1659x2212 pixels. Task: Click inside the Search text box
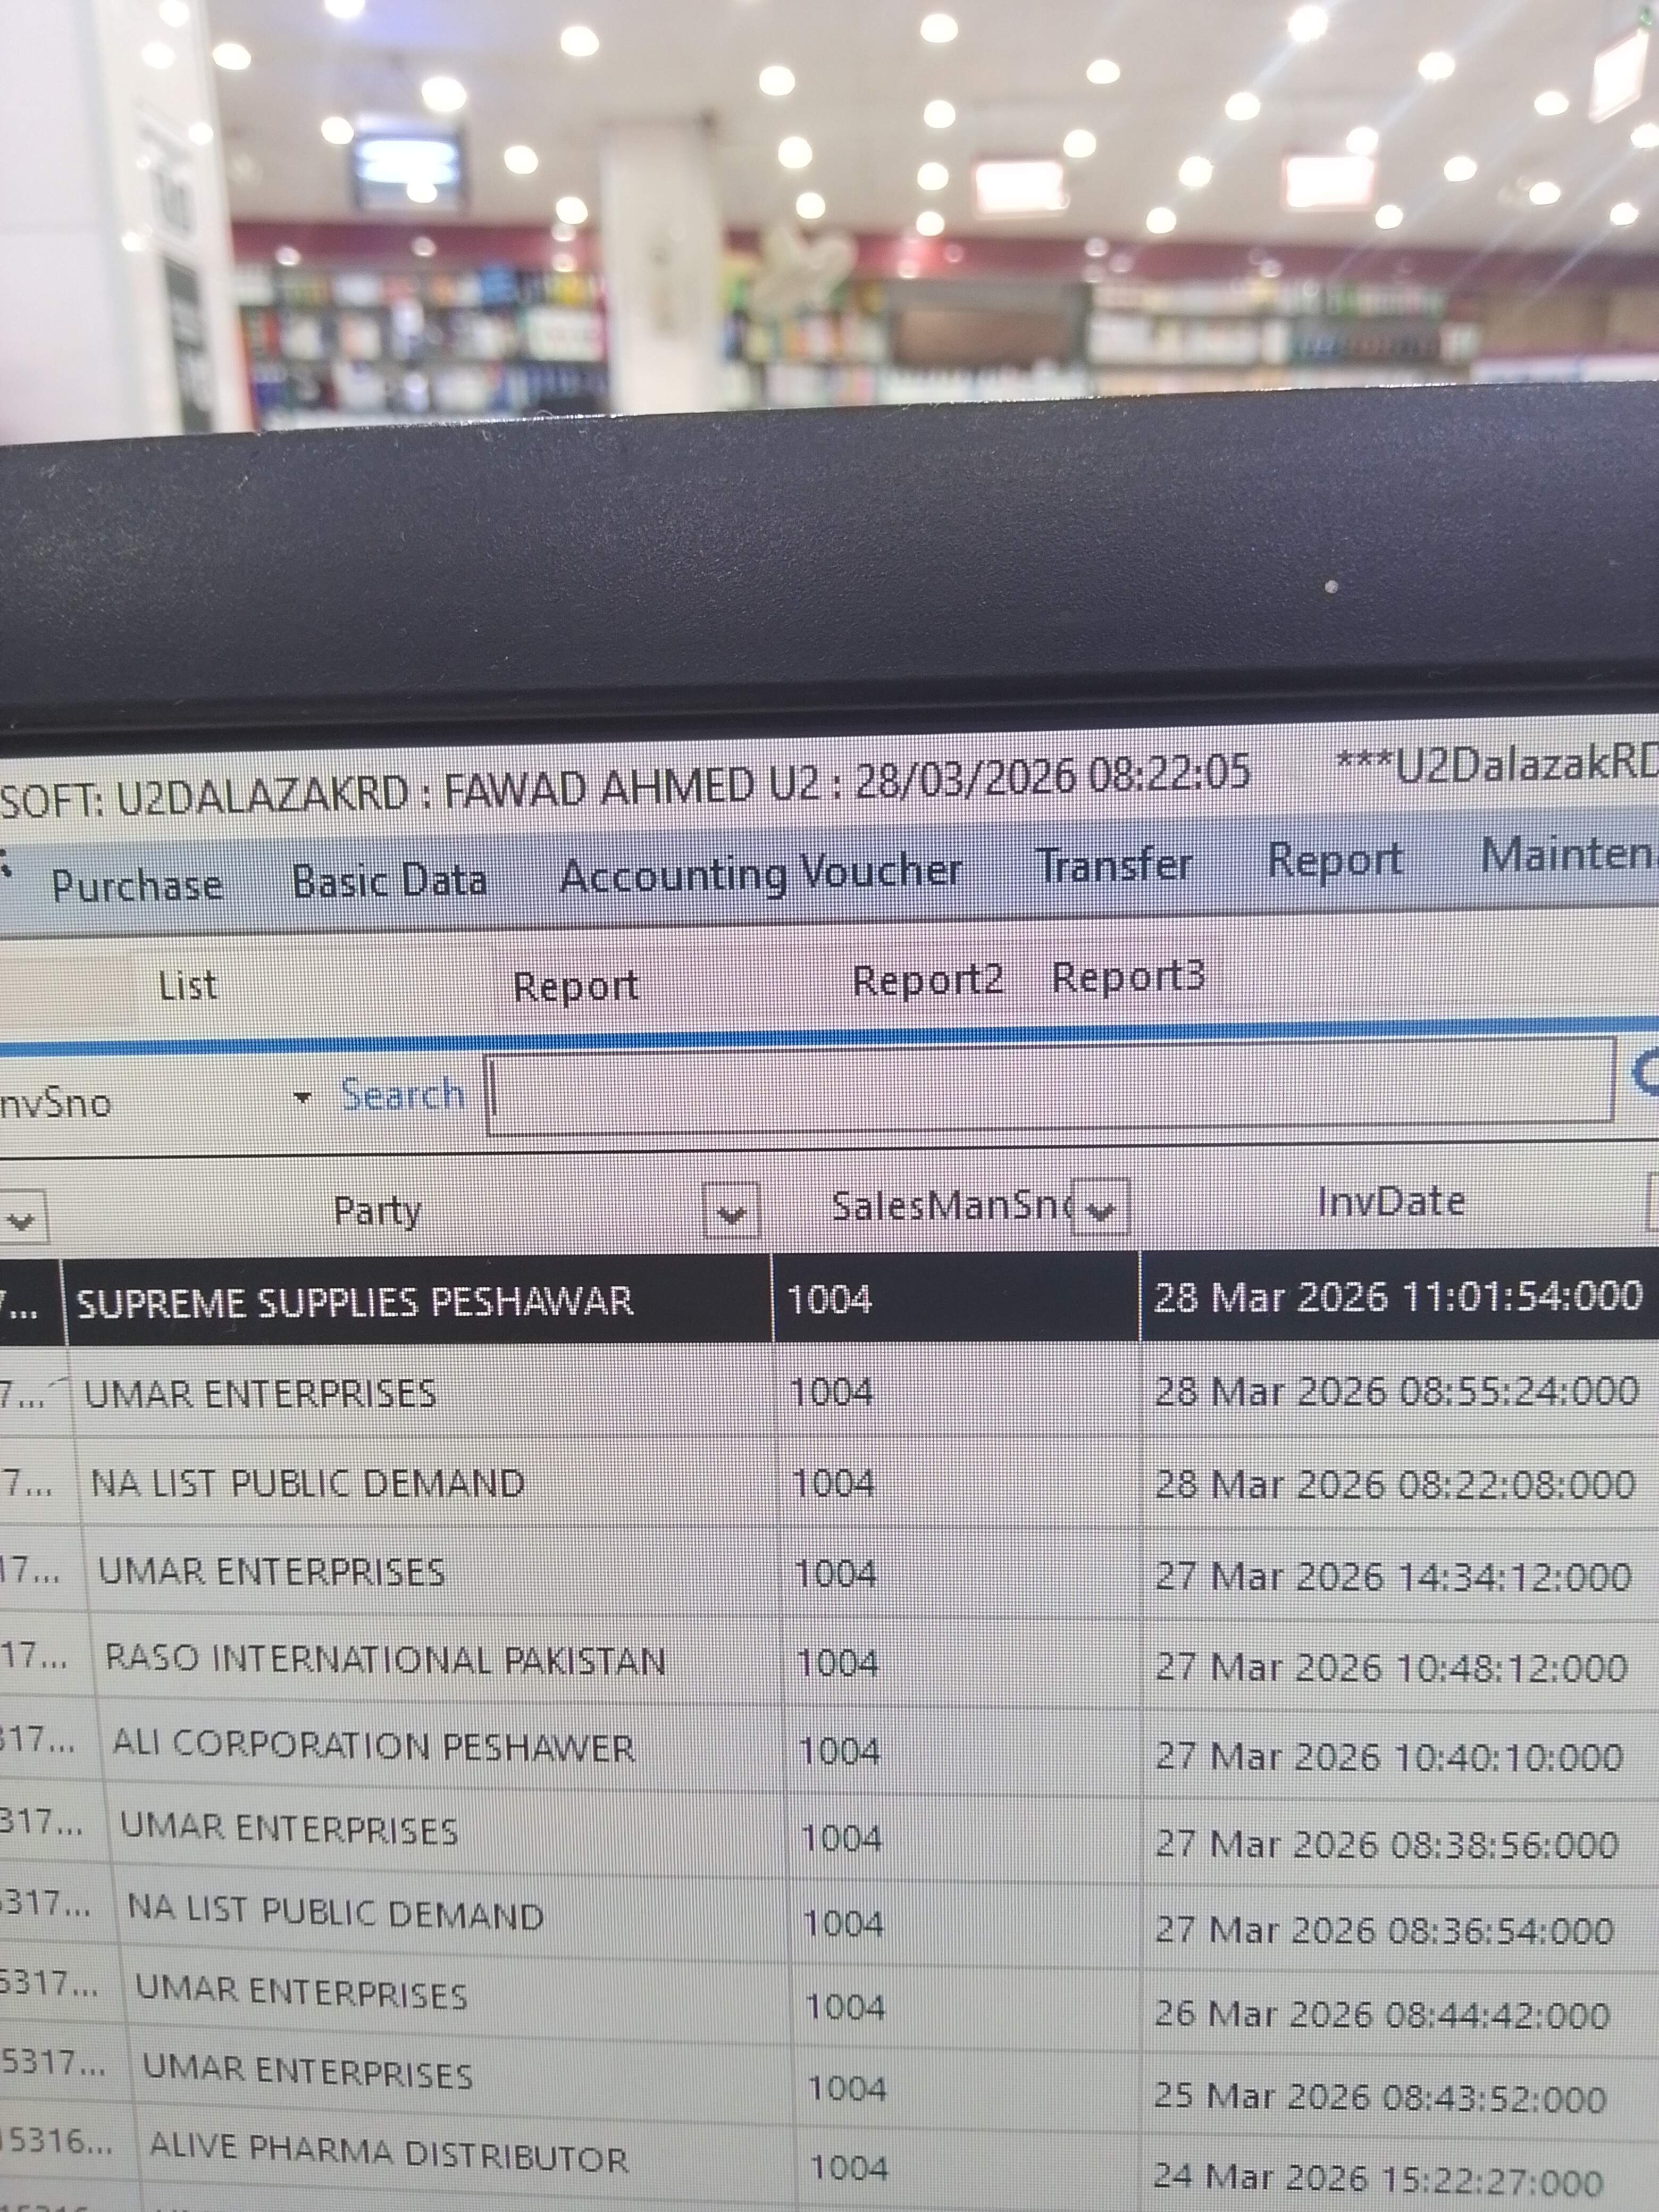coord(1049,1088)
